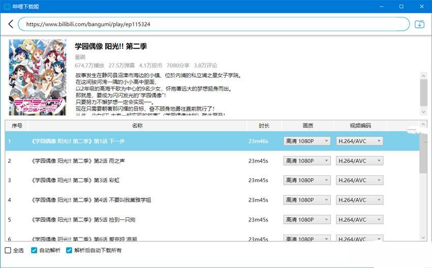432x268 pixels.
Task: Maximize the 哔哩下载姬 window
Action: click(x=402, y=6)
